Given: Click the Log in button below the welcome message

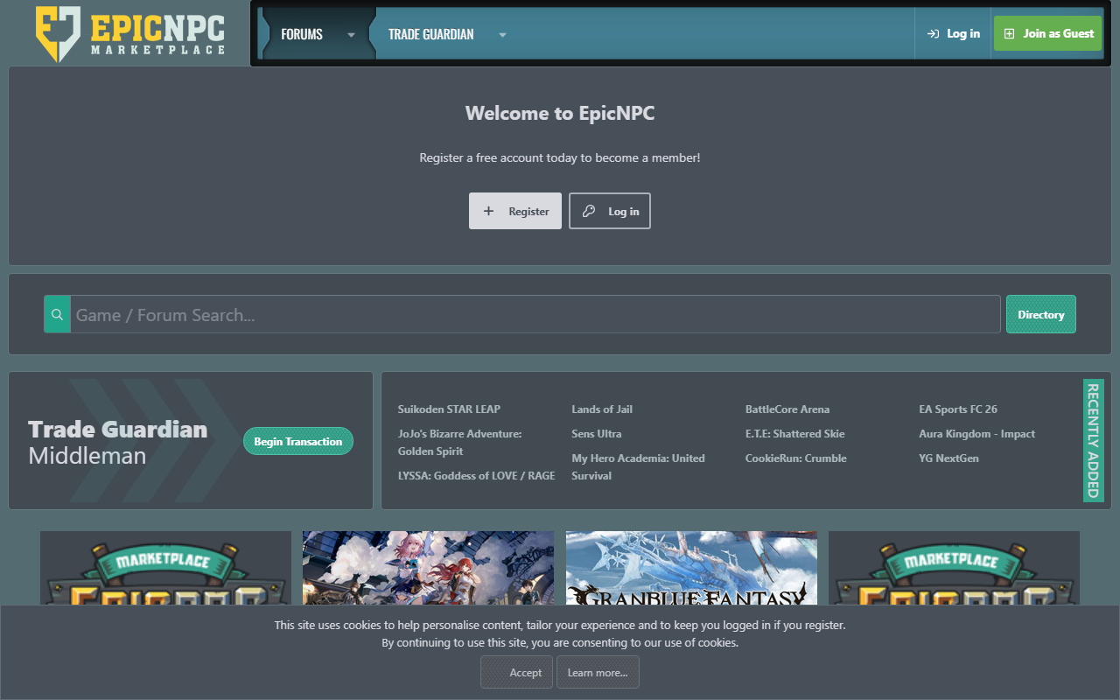Looking at the screenshot, I should 610,211.
